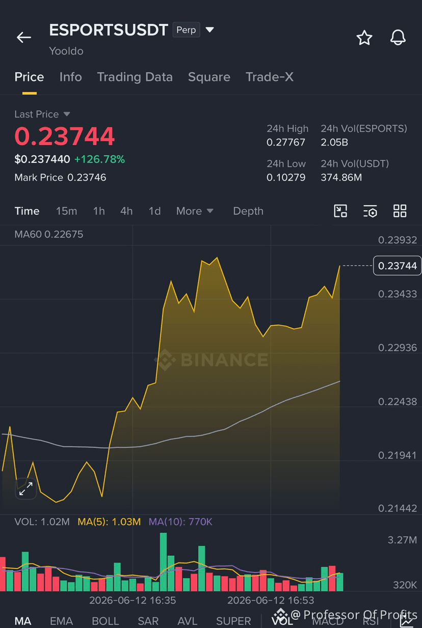The width and height of the screenshot is (422, 628).
Task: Click the 24h Vol(ESPORTS) 2.05B value
Action: click(334, 142)
